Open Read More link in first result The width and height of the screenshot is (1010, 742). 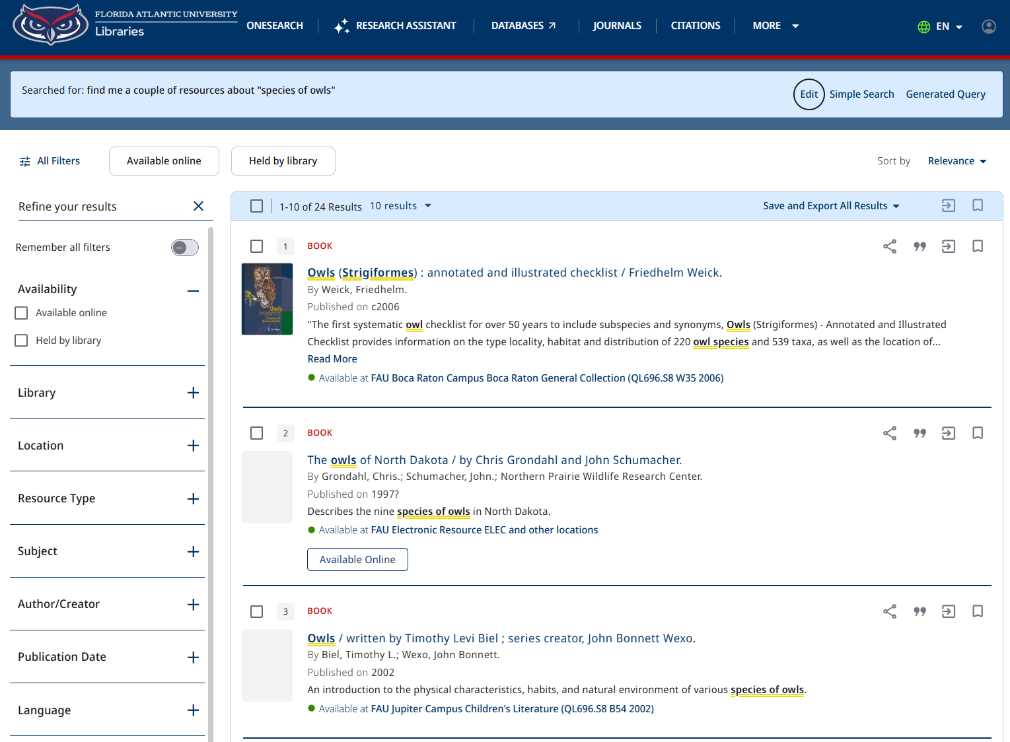pyautogui.click(x=332, y=359)
